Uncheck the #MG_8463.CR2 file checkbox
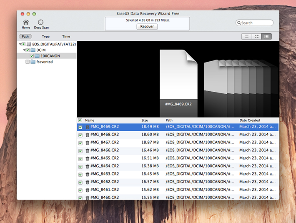The height and width of the screenshot is (223, 296). coord(80,175)
